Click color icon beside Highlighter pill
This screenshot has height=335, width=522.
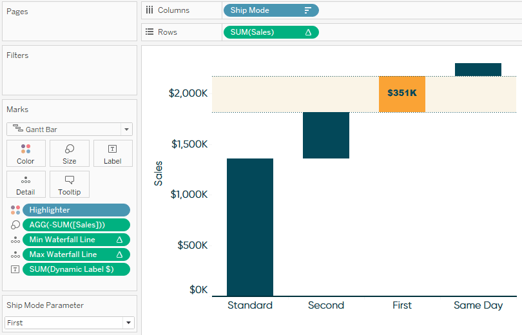coord(15,210)
